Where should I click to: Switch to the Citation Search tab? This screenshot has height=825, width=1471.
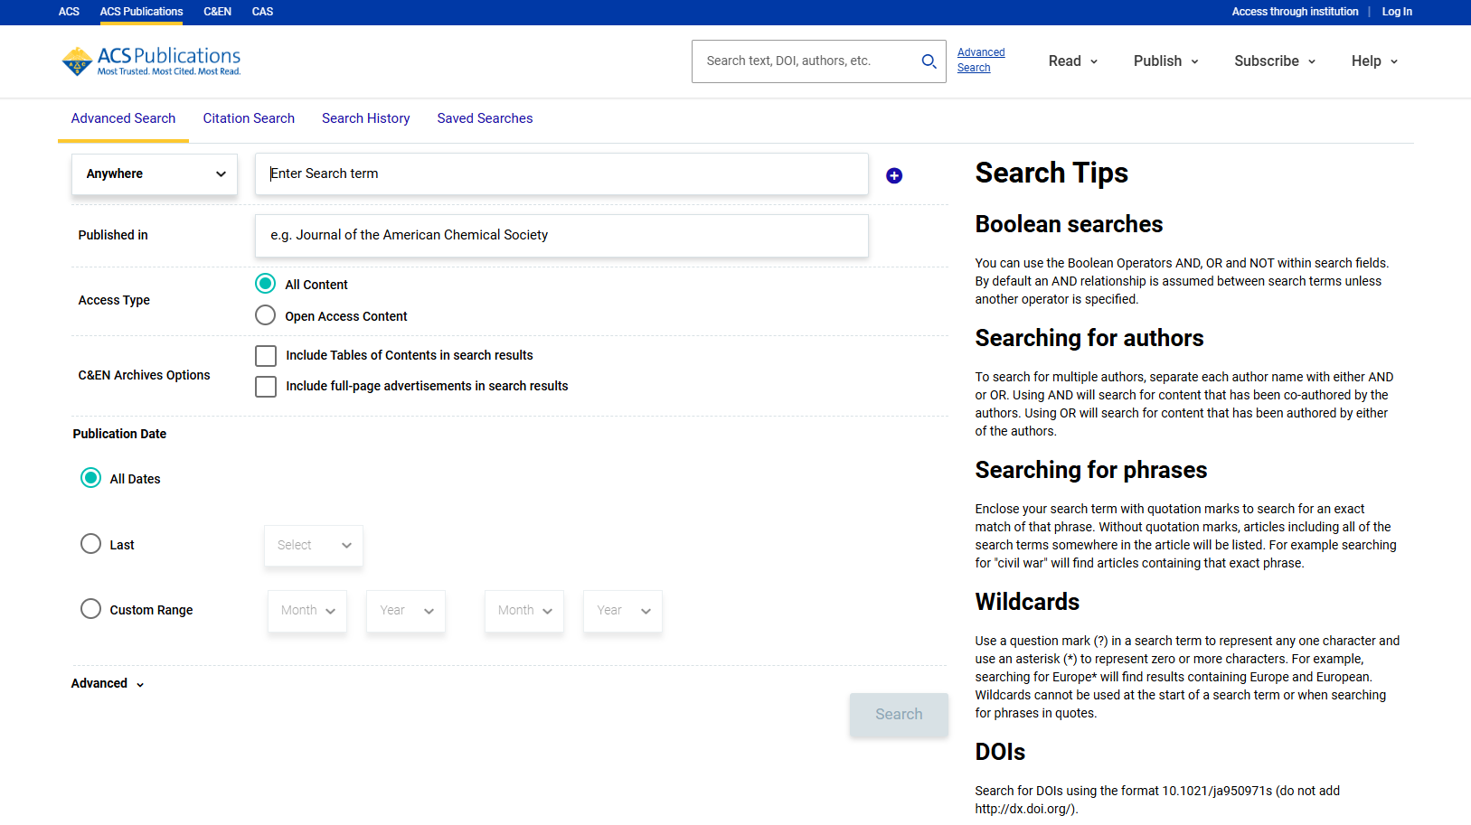[249, 118]
